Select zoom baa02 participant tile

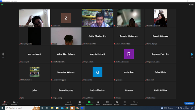pos(66,18)
